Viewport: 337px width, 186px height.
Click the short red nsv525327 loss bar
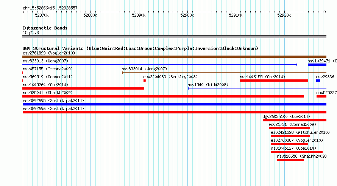[321, 96]
